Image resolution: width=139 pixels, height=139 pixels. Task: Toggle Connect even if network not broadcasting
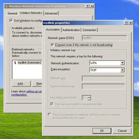(52, 45)
